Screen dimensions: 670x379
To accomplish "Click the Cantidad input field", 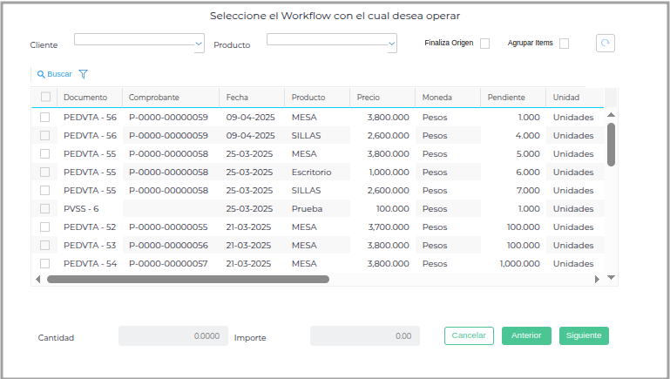I will 173,335.
